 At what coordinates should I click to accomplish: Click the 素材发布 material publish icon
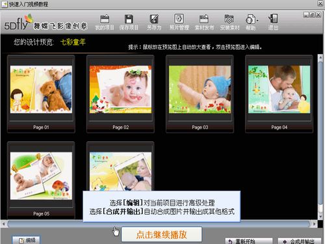pyautogui.click(x=204, y=22)
